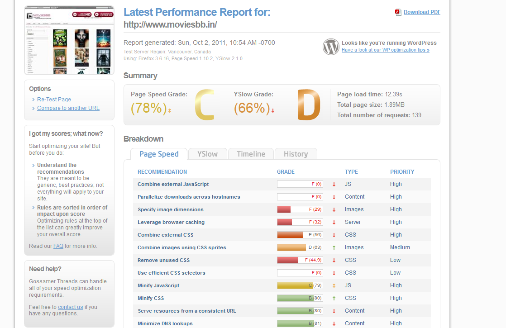Click orange arrow beside Minify JavaScript grade
This screenshot has width=506, height=328.
click(x=334, y=286)
